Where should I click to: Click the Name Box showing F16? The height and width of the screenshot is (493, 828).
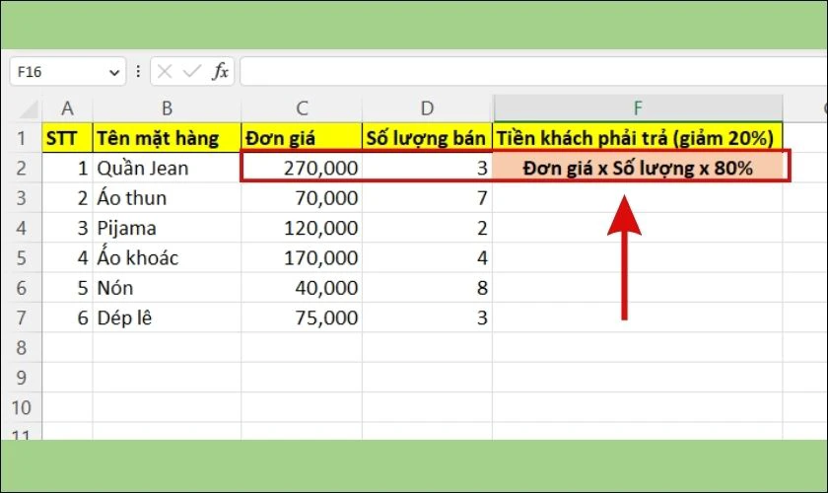68,71
